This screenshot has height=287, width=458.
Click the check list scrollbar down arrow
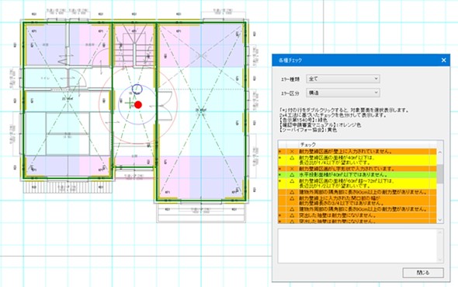point(440,219)
